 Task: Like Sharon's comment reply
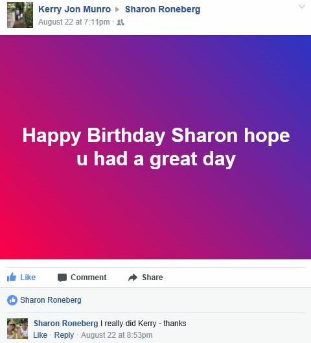40,335
